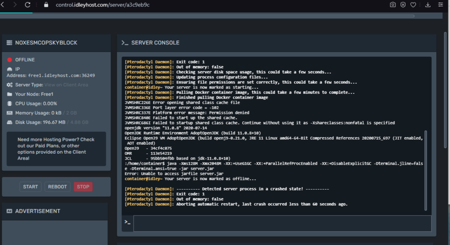Screen dimensions: 450x245
Task: Click the browser forward arrow
Action: click(x=14, y=4)
